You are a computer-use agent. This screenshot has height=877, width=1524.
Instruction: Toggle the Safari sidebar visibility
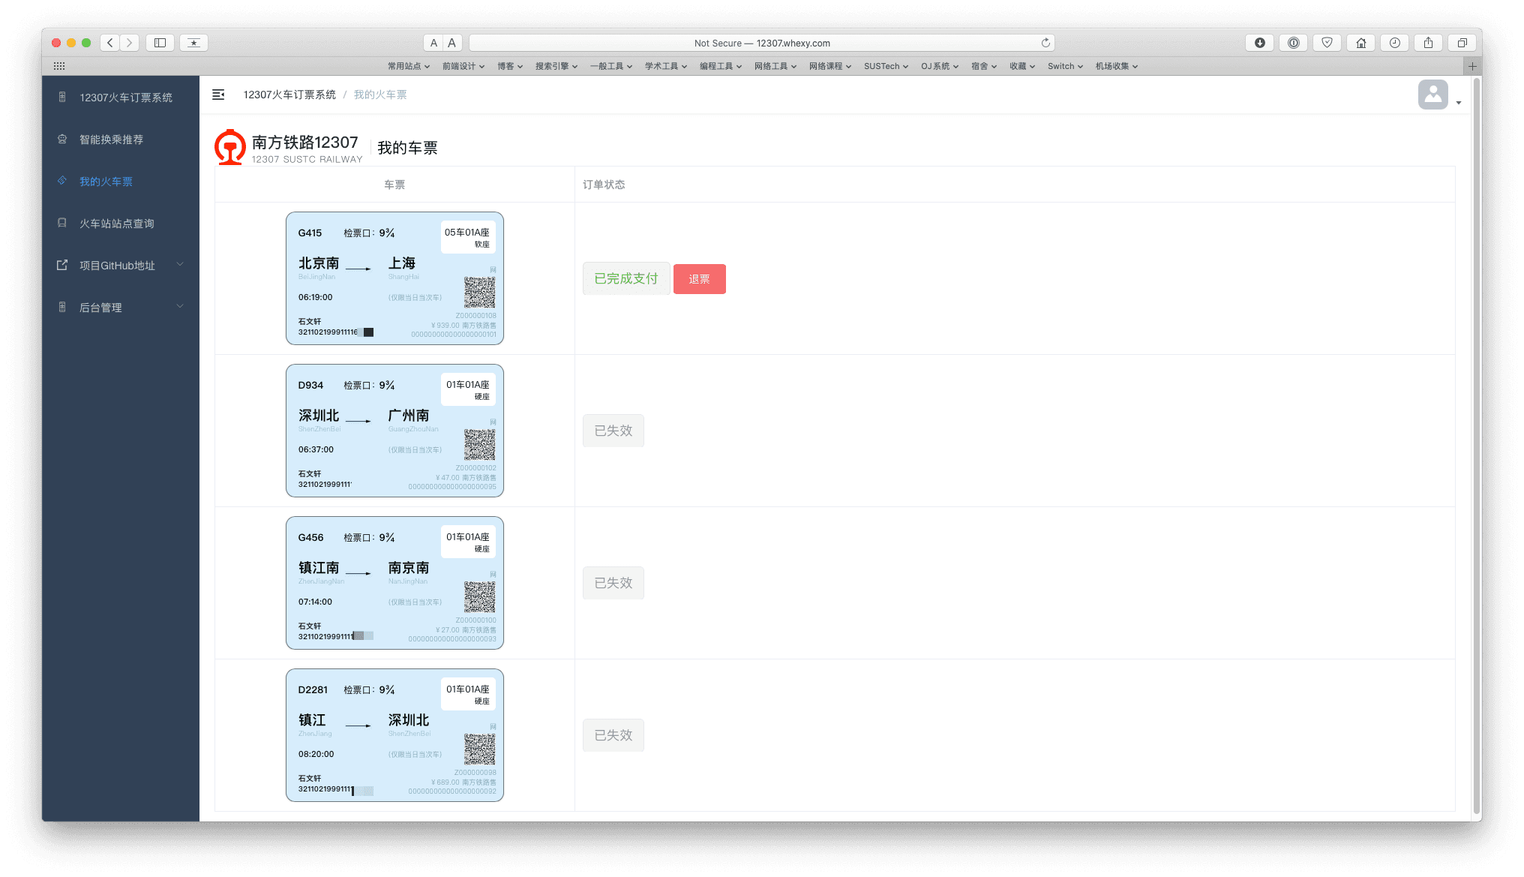160,43
